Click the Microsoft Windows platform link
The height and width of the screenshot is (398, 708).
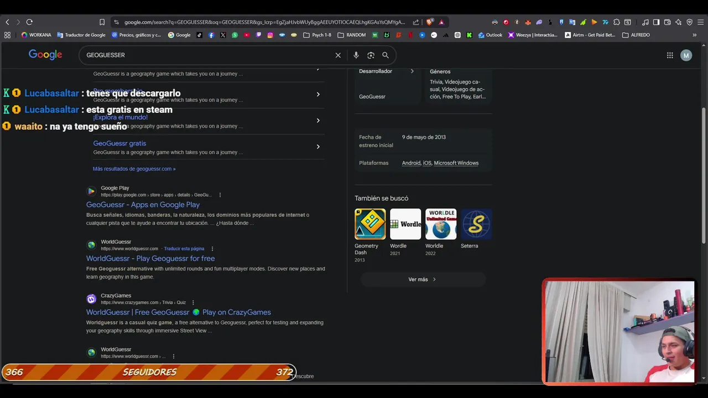point(456,163)
